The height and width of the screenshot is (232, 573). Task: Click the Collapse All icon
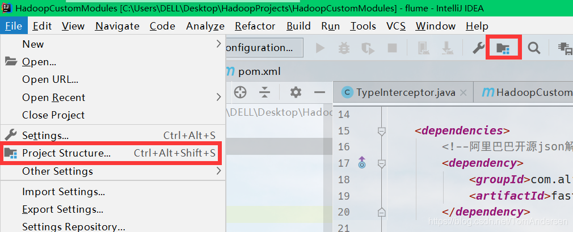pos(264,92)
